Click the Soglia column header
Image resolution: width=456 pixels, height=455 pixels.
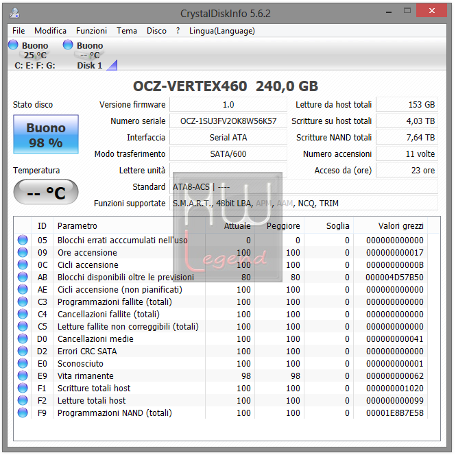point(329,225)
